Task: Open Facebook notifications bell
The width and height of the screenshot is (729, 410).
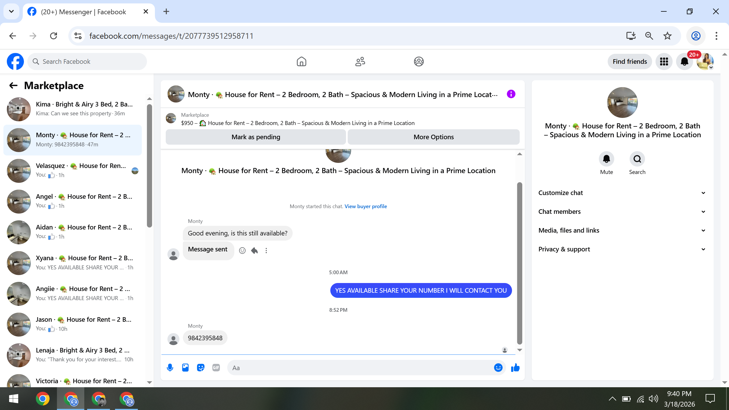Action: (x=684, y=61)
